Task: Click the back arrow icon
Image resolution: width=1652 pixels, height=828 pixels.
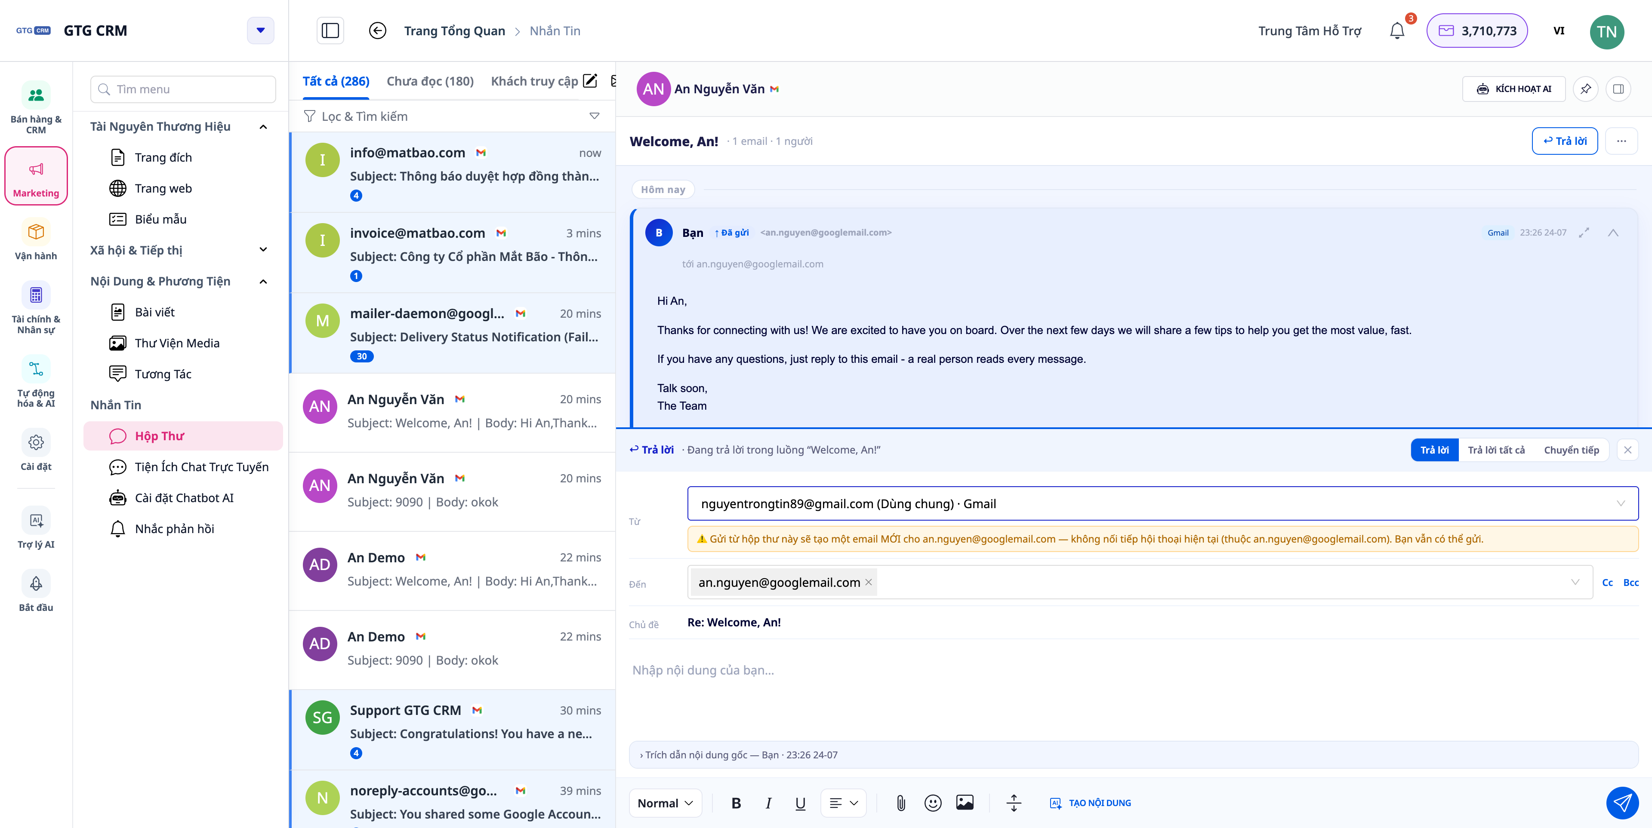Action: (378, 31)
